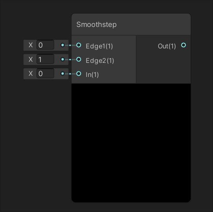213x212 pixels.
Task: Focus the In slot X value field
Action: [x=45, y=73]
